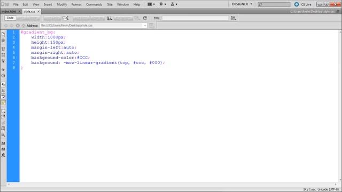Viewport: 342px width, 192px height.
Task: Close the style.css tab
Action: (x=38, y=12)
